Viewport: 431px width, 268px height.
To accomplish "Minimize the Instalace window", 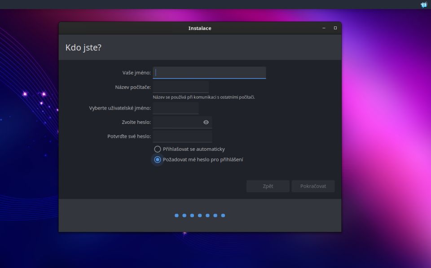I will (324, 28).
